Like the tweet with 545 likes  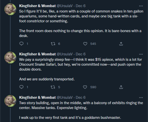(x=85, y=44)
